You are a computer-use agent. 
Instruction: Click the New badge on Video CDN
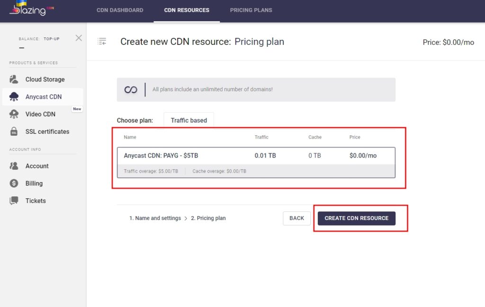77,109
